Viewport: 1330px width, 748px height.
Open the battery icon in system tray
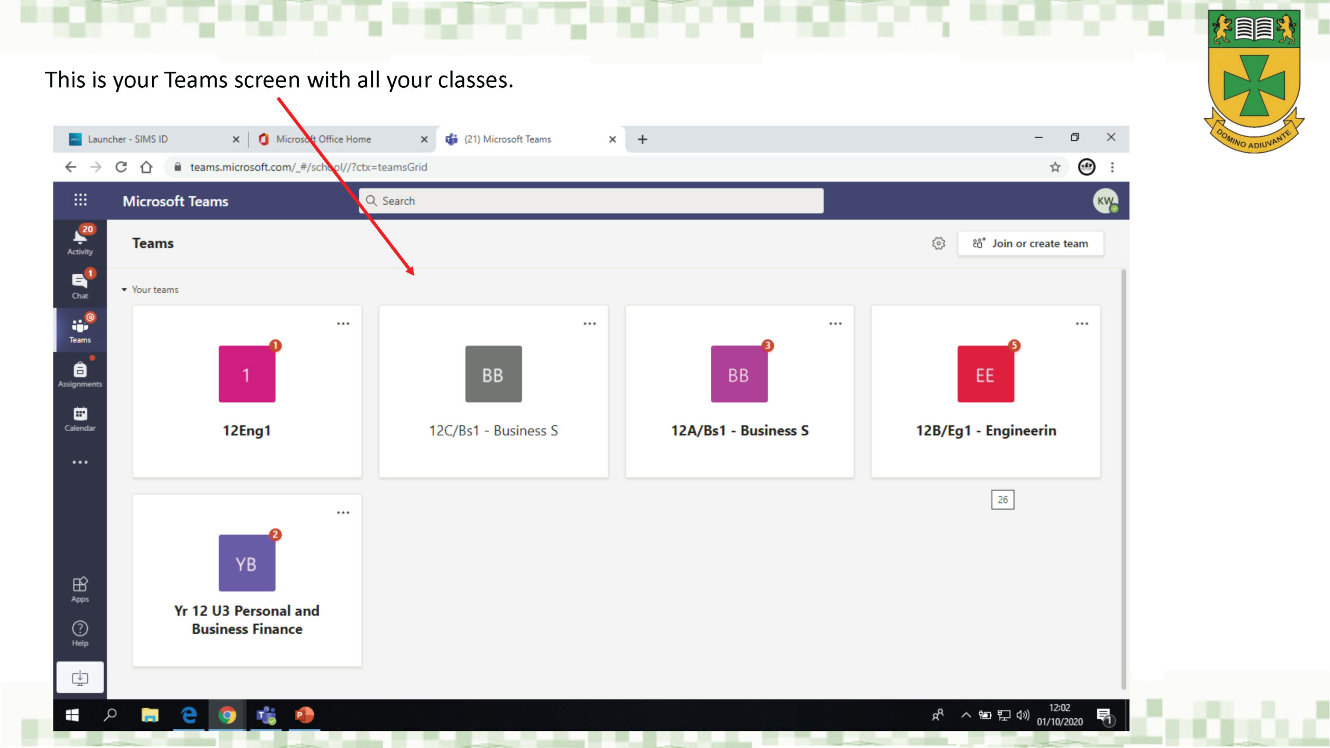click(985, 715)
